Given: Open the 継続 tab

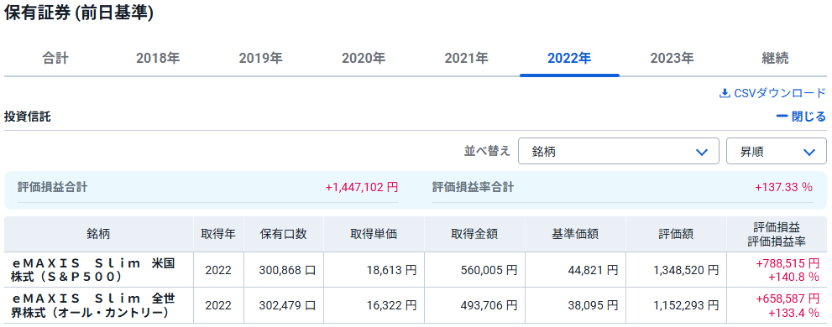Looking at the screenshot, I should tap(775, 59).
